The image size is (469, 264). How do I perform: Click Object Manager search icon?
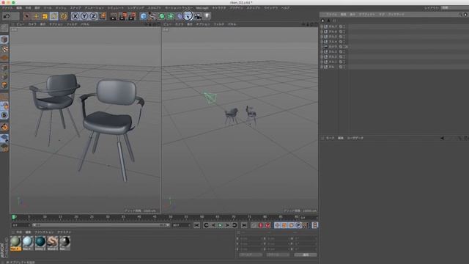[x=461, y=15]
